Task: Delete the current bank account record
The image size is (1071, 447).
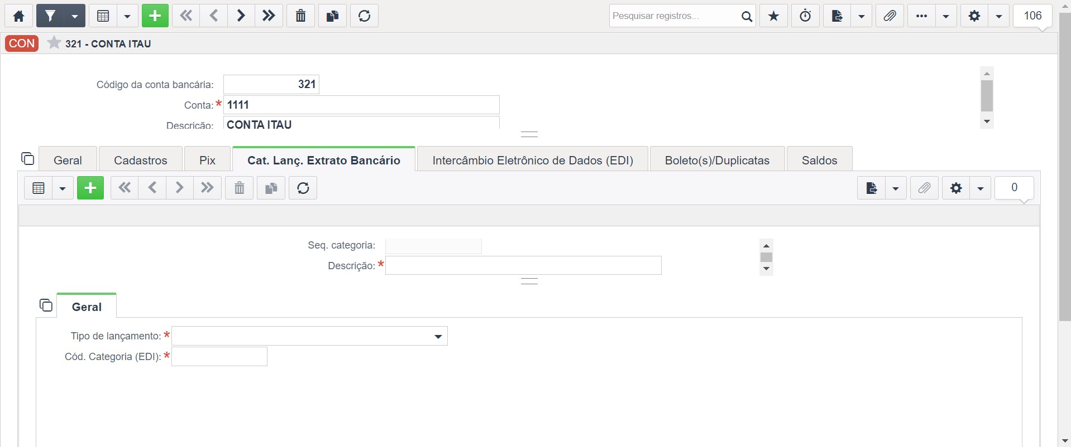Action: (x=301, y=16)
